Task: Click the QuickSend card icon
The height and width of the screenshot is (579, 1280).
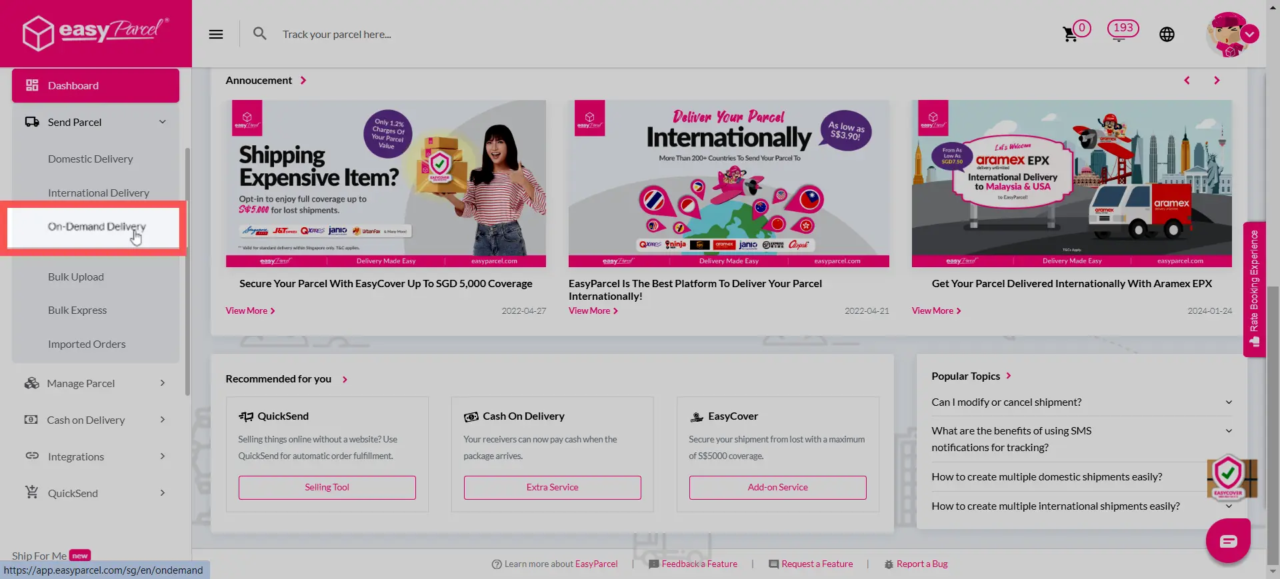Action: pyautogui.click(x=246, y=416)
